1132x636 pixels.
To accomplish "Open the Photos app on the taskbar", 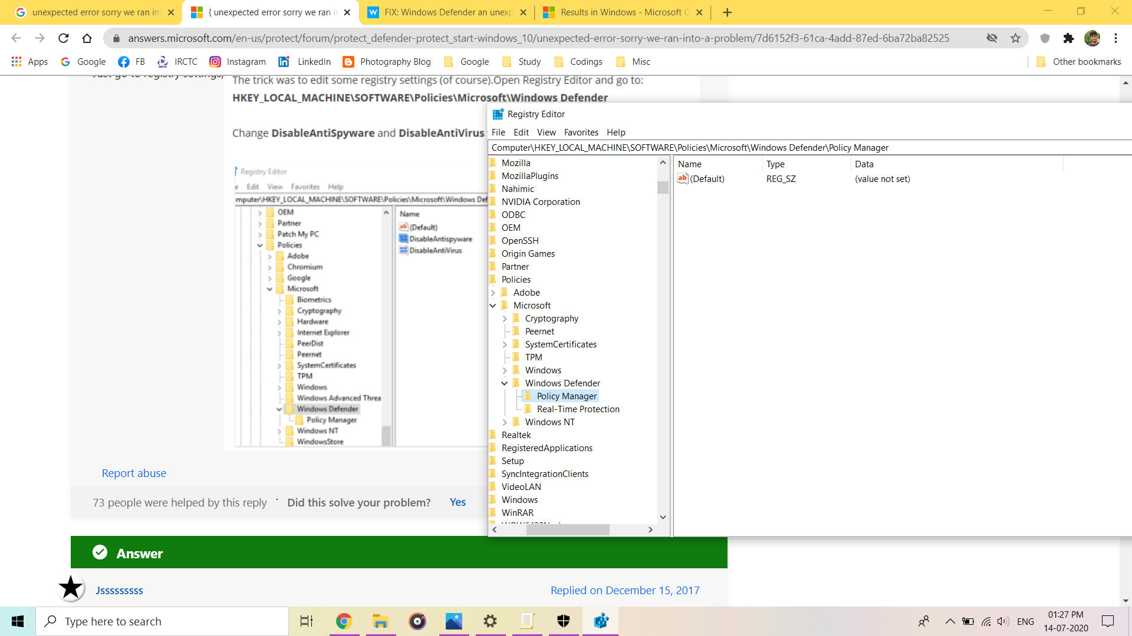I will (454, 621).
